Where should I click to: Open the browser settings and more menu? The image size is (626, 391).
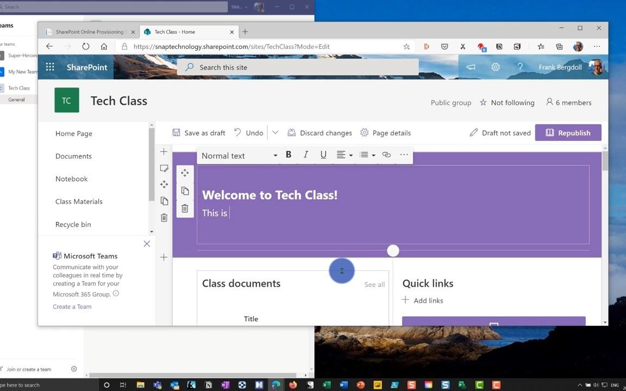(597, 46)
